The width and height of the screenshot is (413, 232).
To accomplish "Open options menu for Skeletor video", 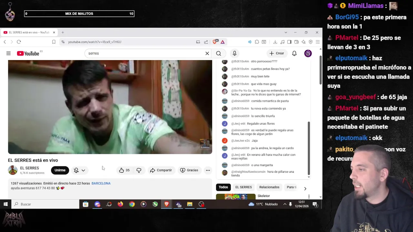I will 309,196.
